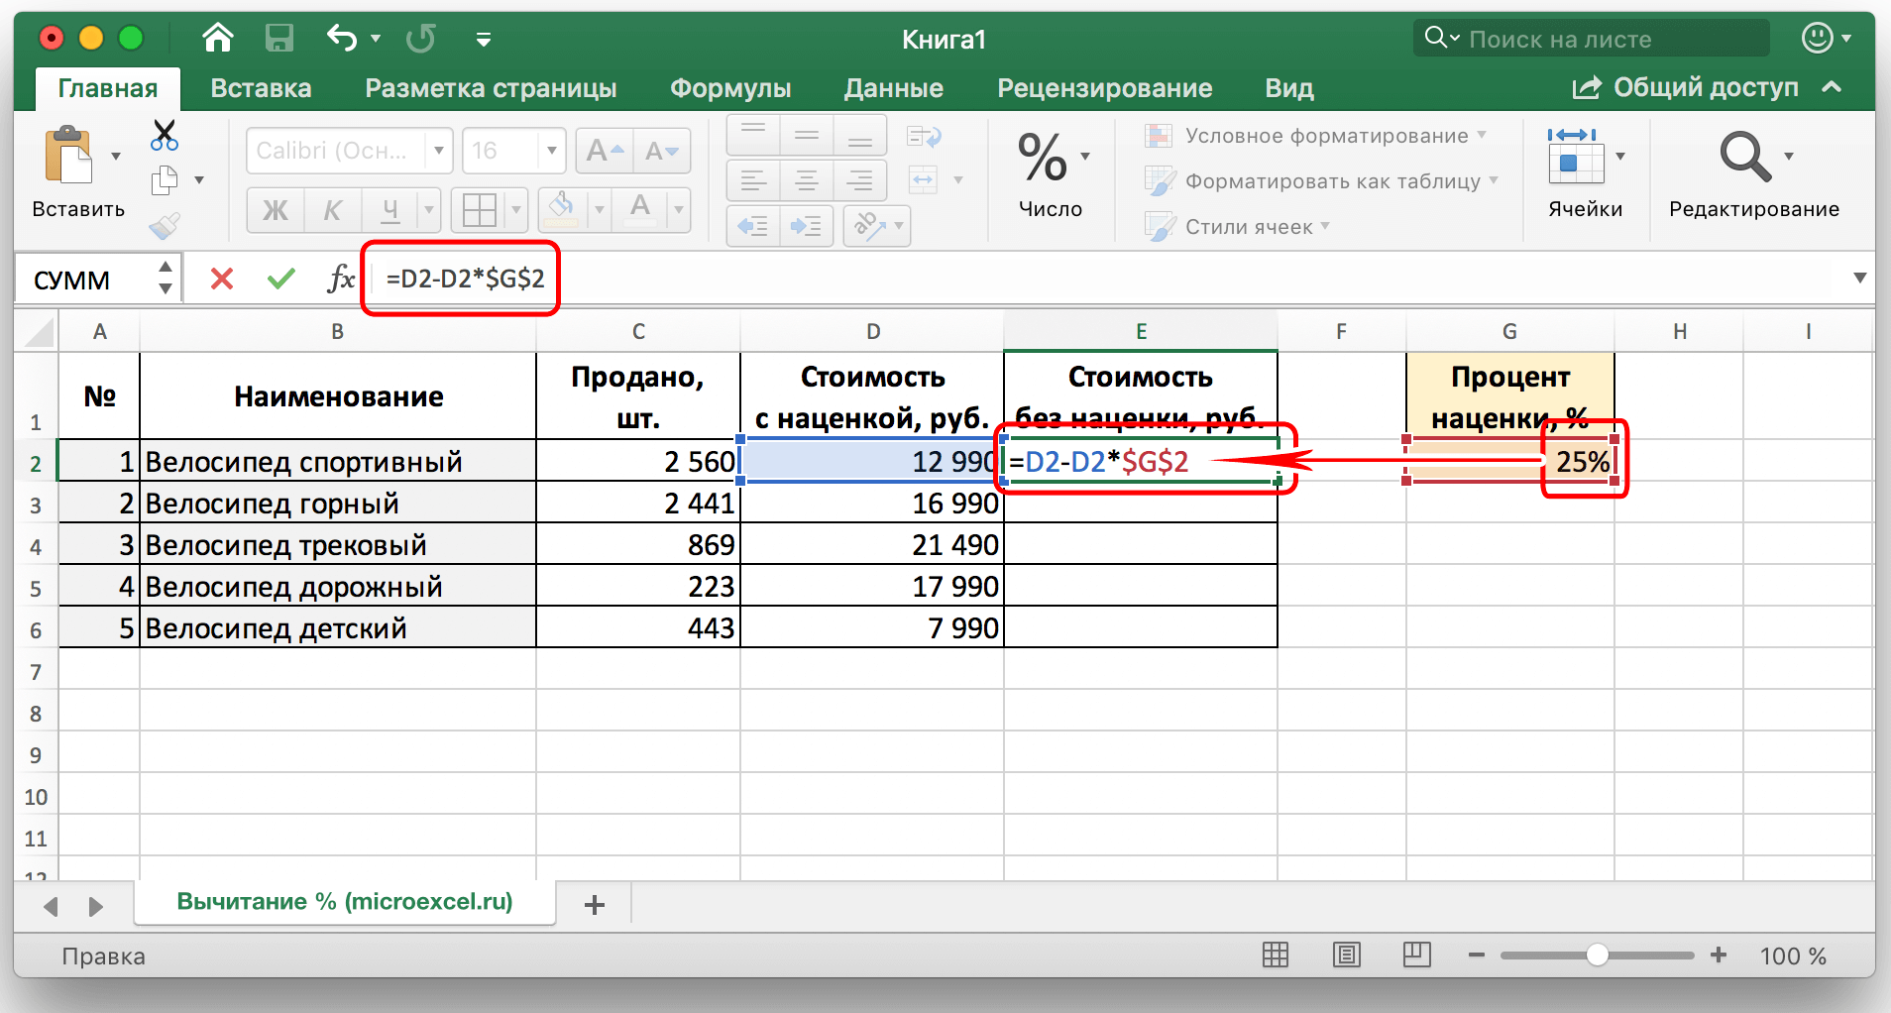Open the font size dropdown
Screen dimensions: 1891x1013
pyautogui.click(x=551, y=151)
